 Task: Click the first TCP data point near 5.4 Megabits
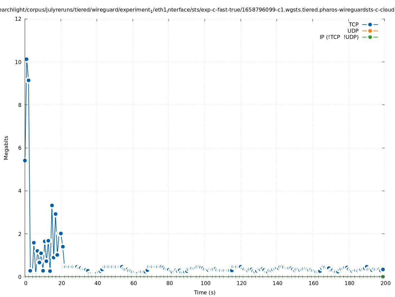tap(25, 160)
